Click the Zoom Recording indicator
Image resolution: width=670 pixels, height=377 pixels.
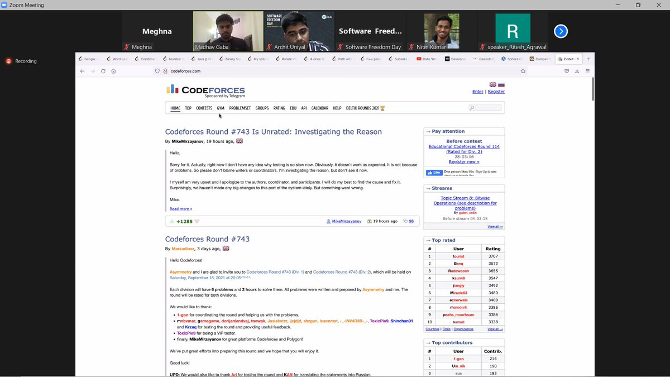(x=21, y=61)
